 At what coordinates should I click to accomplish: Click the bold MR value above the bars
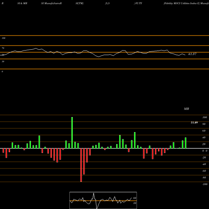point(194,122)
